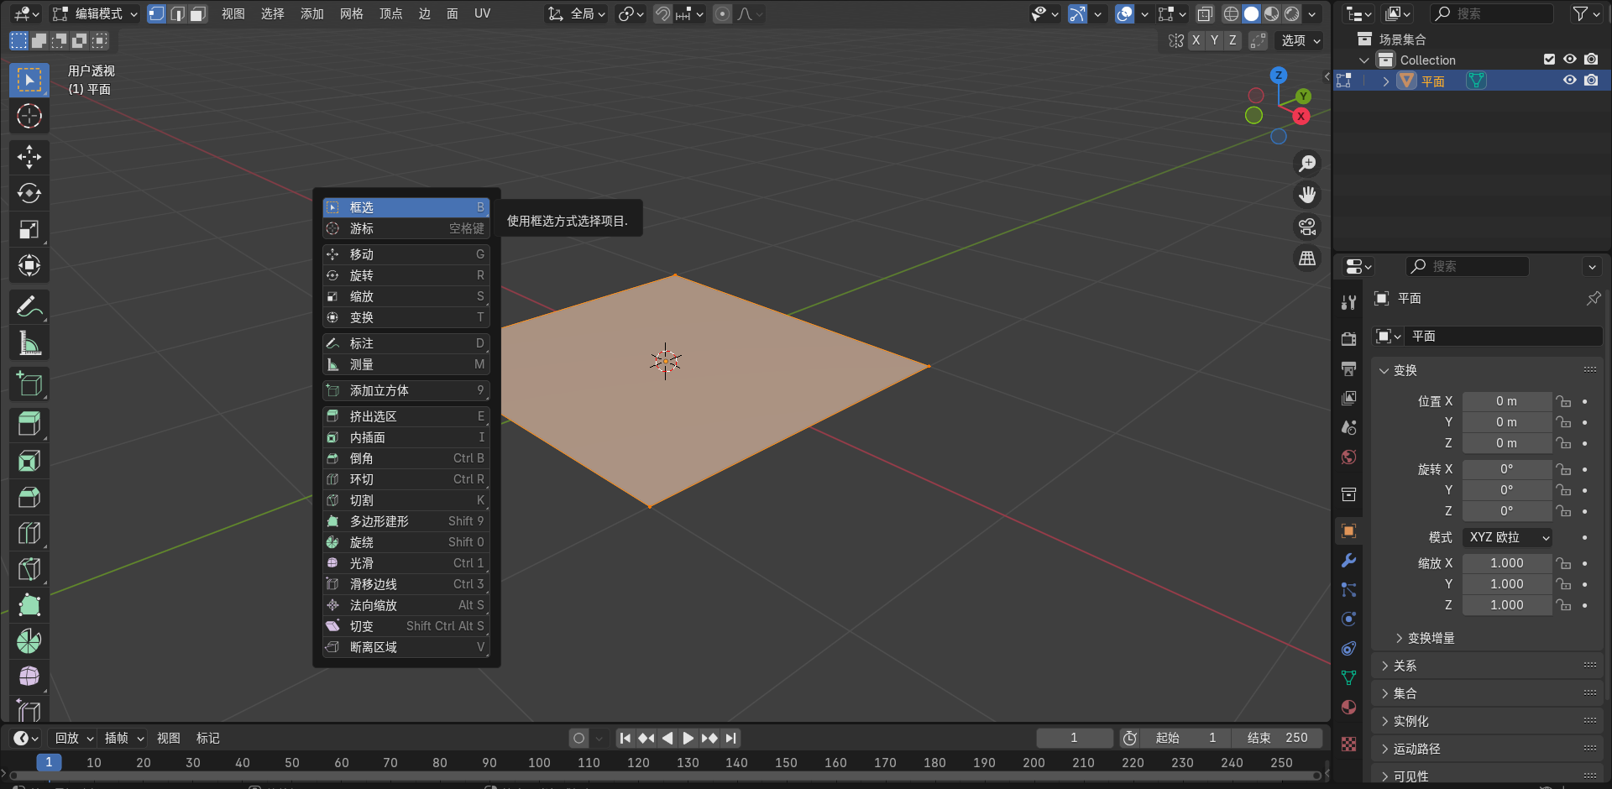Enable edge select mode
1612x789 pixels.
(x=177, y=13)
